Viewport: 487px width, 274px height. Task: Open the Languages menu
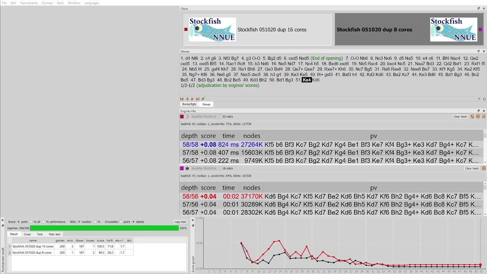pyautogui.click(x=91, y=3)
